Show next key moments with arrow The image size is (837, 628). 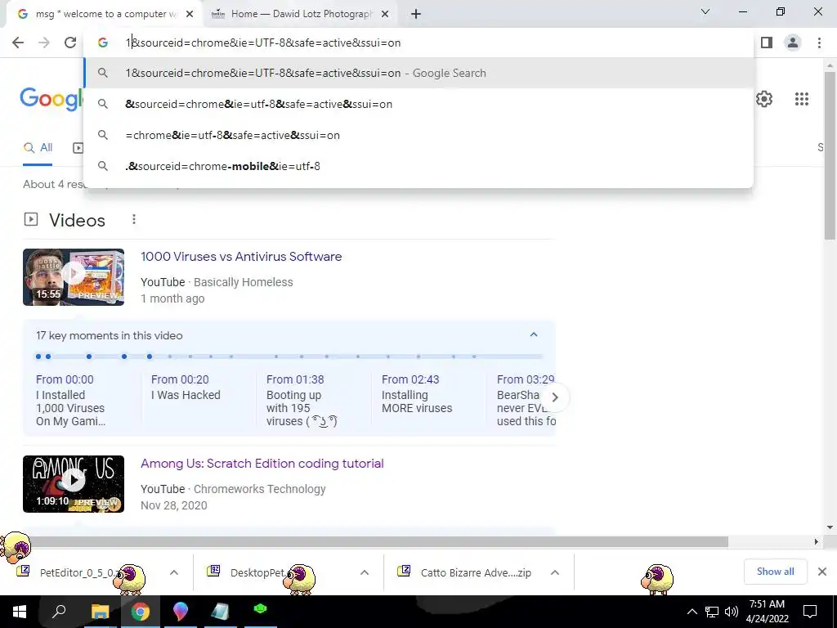pos(555,397)
